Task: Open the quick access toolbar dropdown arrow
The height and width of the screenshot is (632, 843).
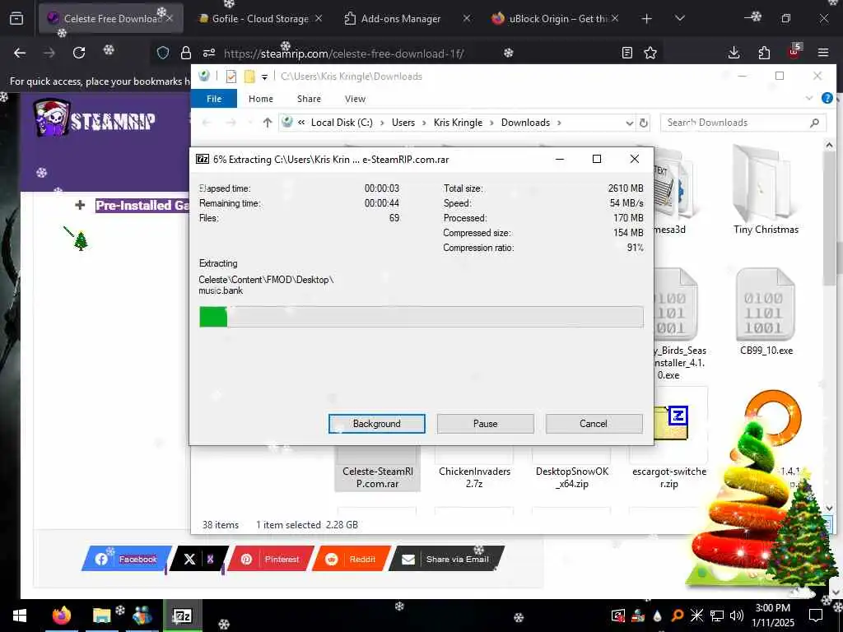Action: [x=264, y=77]
